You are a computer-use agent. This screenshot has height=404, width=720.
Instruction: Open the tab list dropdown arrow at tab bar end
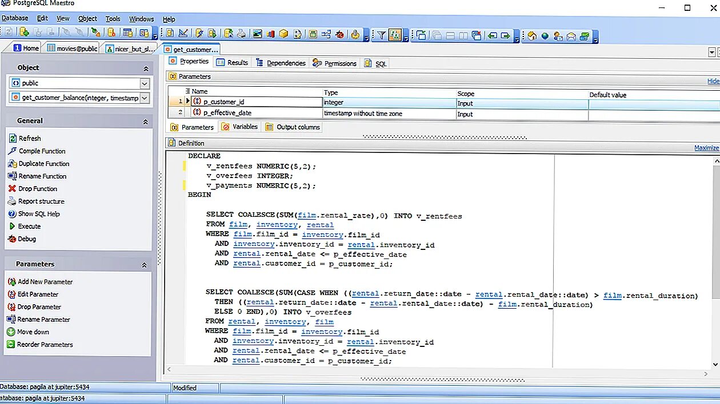[712, 52]
